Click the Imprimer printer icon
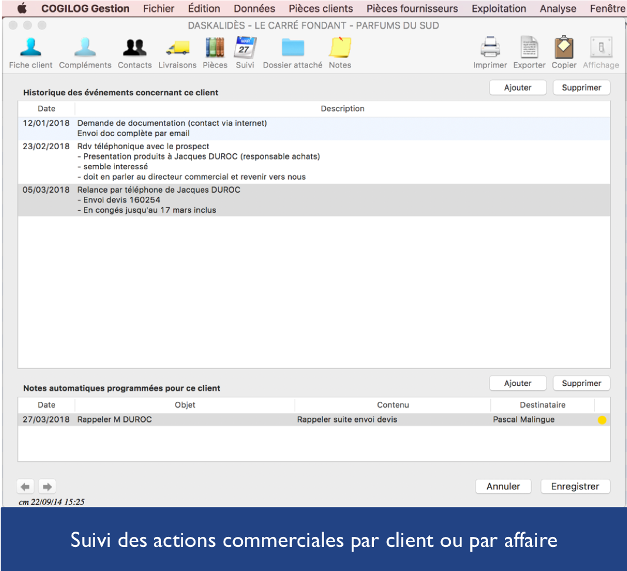 tap(490, 48)
